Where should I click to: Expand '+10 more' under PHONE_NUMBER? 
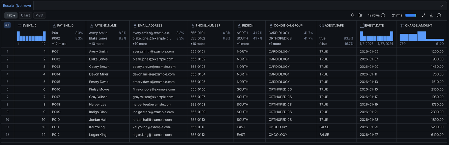pyautogui.click(x=197, y=44)
